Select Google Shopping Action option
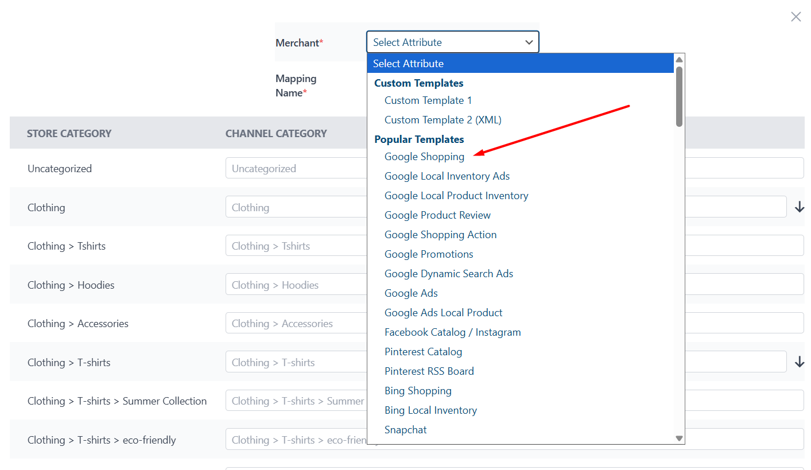Image resolution: width=811 pixels, height=470 pixels. [x=440, y=235]
